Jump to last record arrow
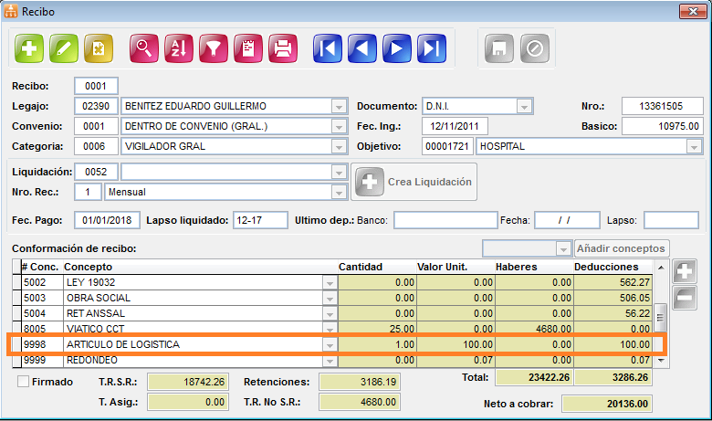This screenshot has width=712, height=421. click(x=432, y=48)
